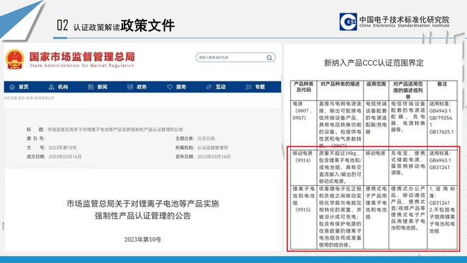Viewport: 467px width, 263px height.
Task: Open the 服务 menu item
Action: [x=180, y=87]
